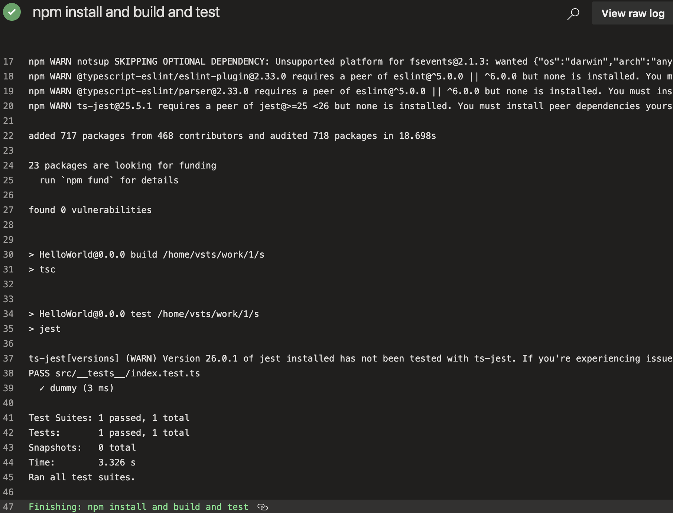
Task: Click line number 22 to link that line
Action: point(9,135)
